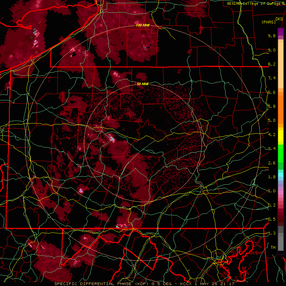The height and width of the screenshot is (286, 286).
Task: Pick the orange band of the color legend
Action: tap(281, 109)
